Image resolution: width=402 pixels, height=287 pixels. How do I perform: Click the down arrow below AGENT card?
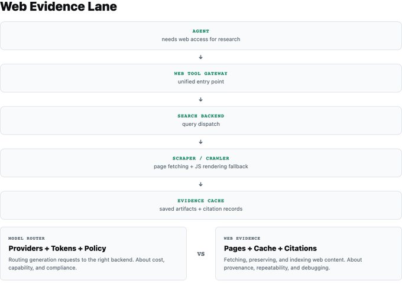pos(201,57)
